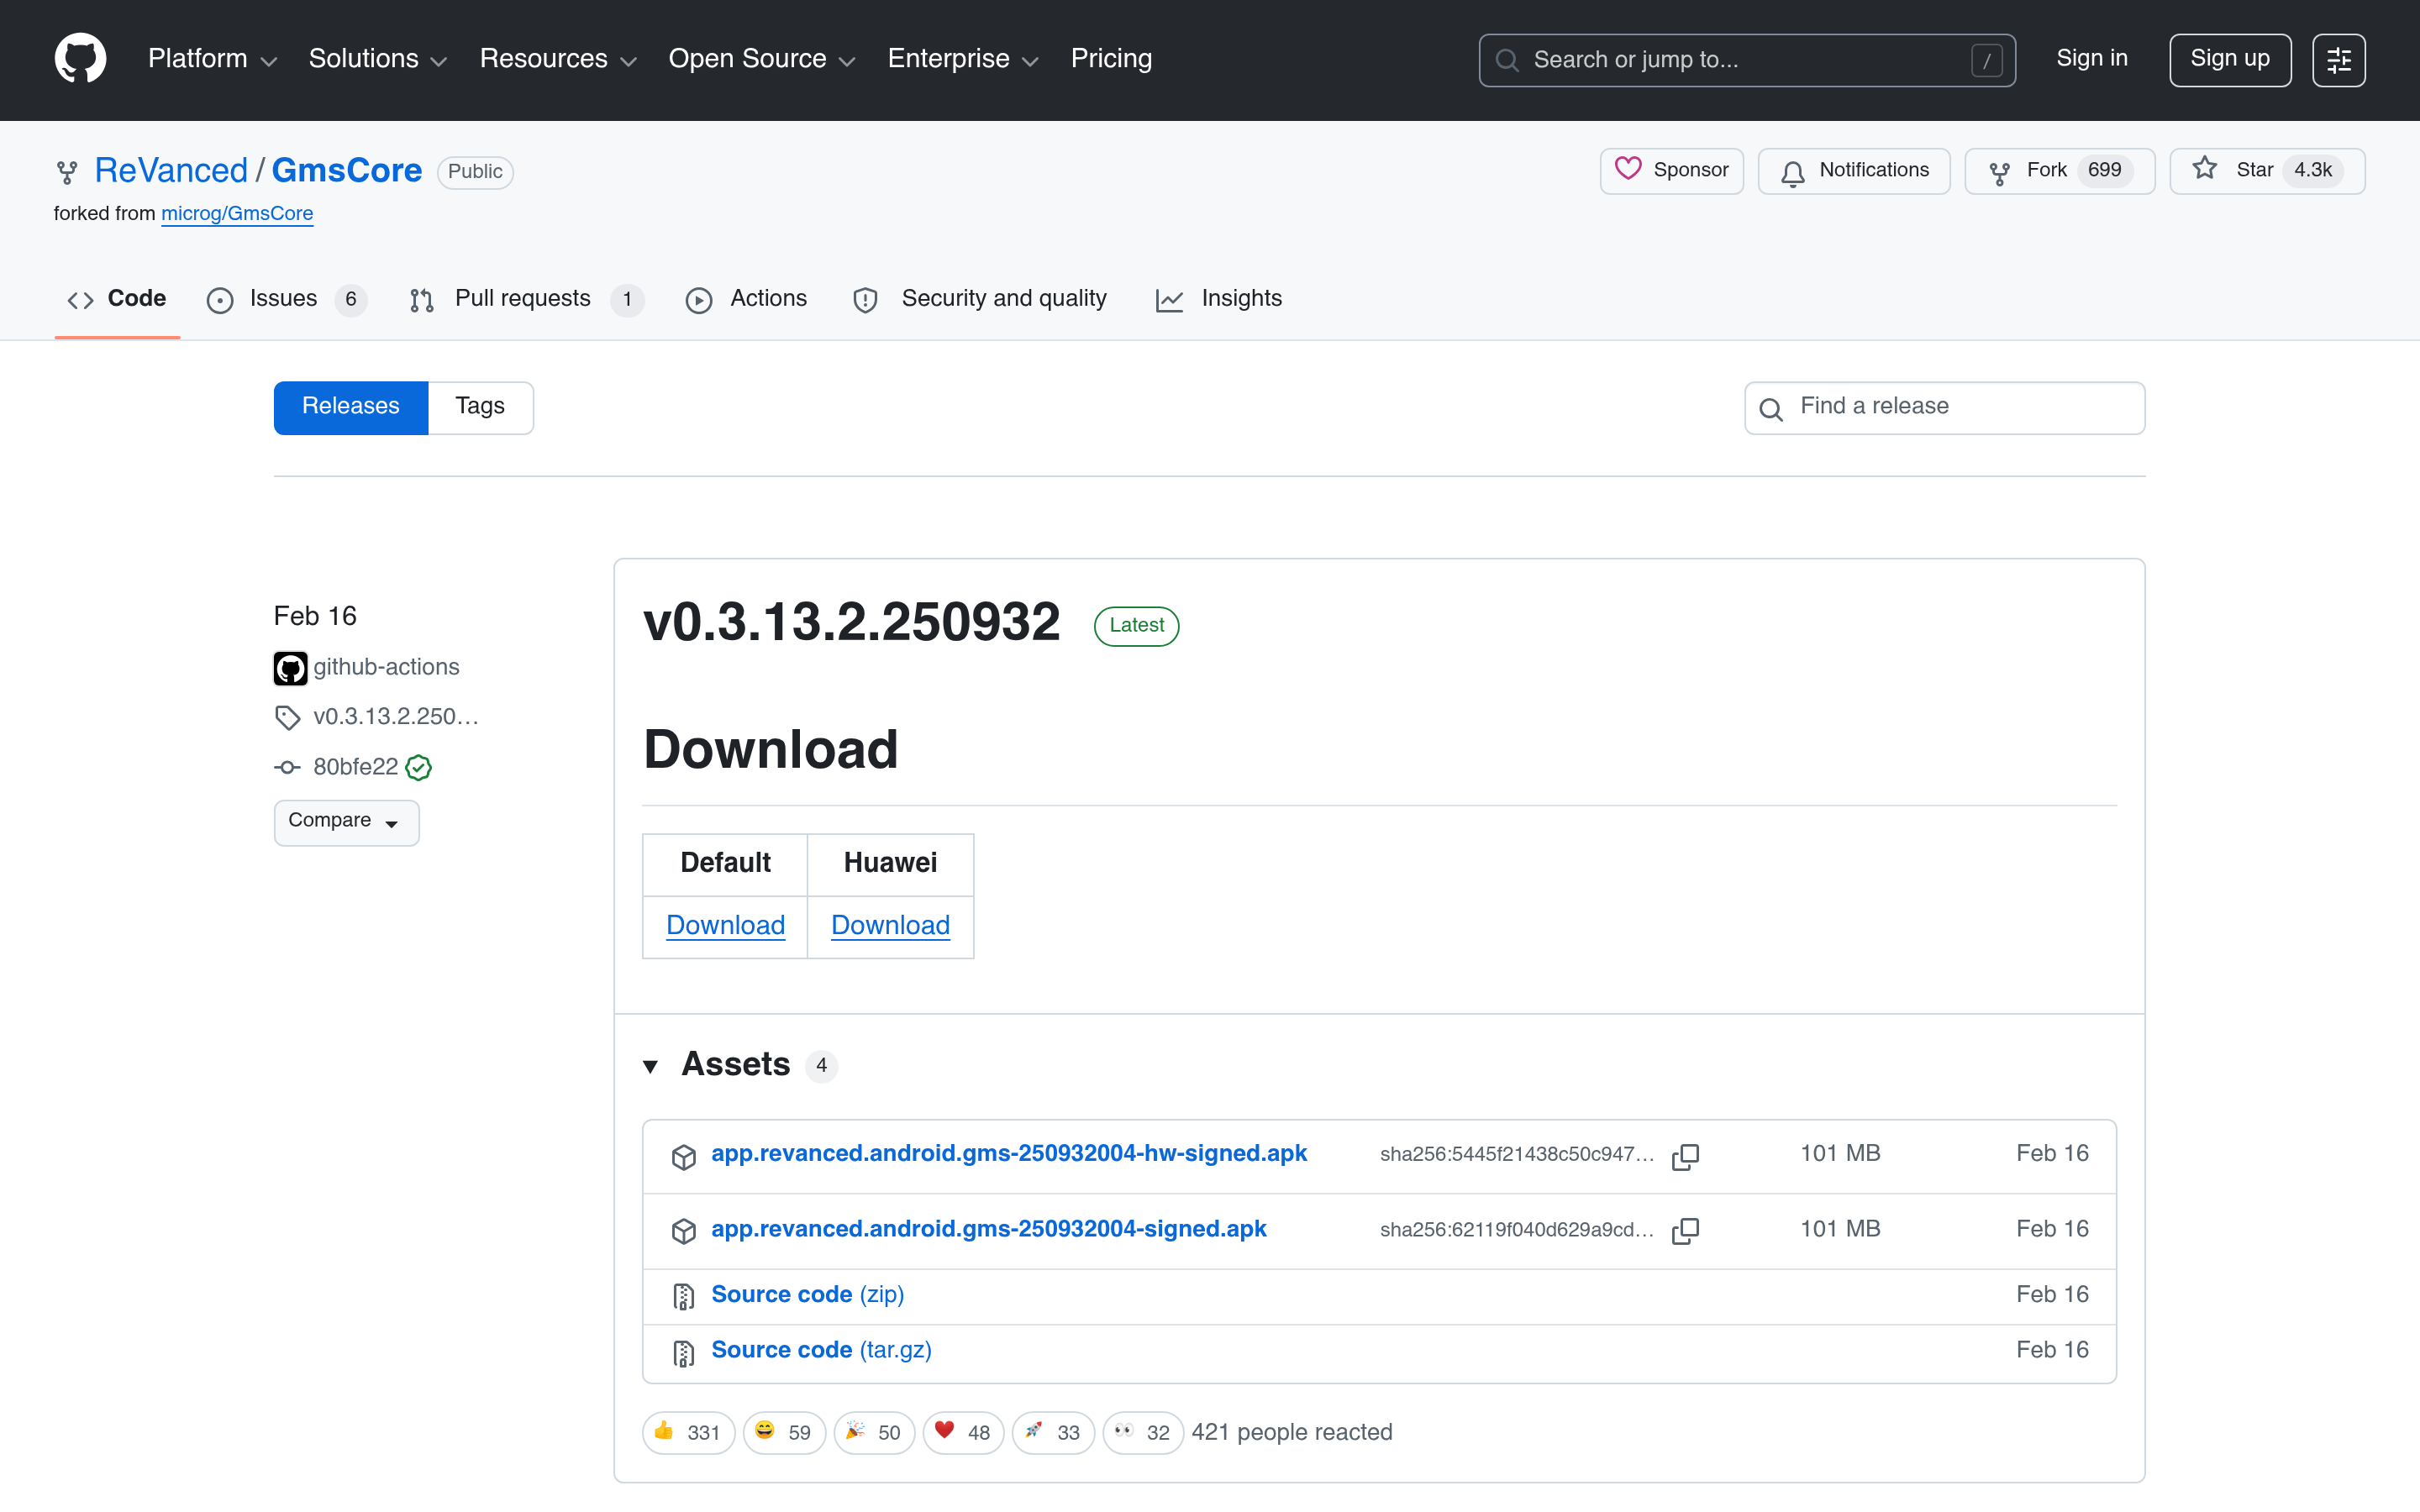This screenshot has width=2420, height=1512.
Task: Open the Insights tab
Action: click(1218, 299)
